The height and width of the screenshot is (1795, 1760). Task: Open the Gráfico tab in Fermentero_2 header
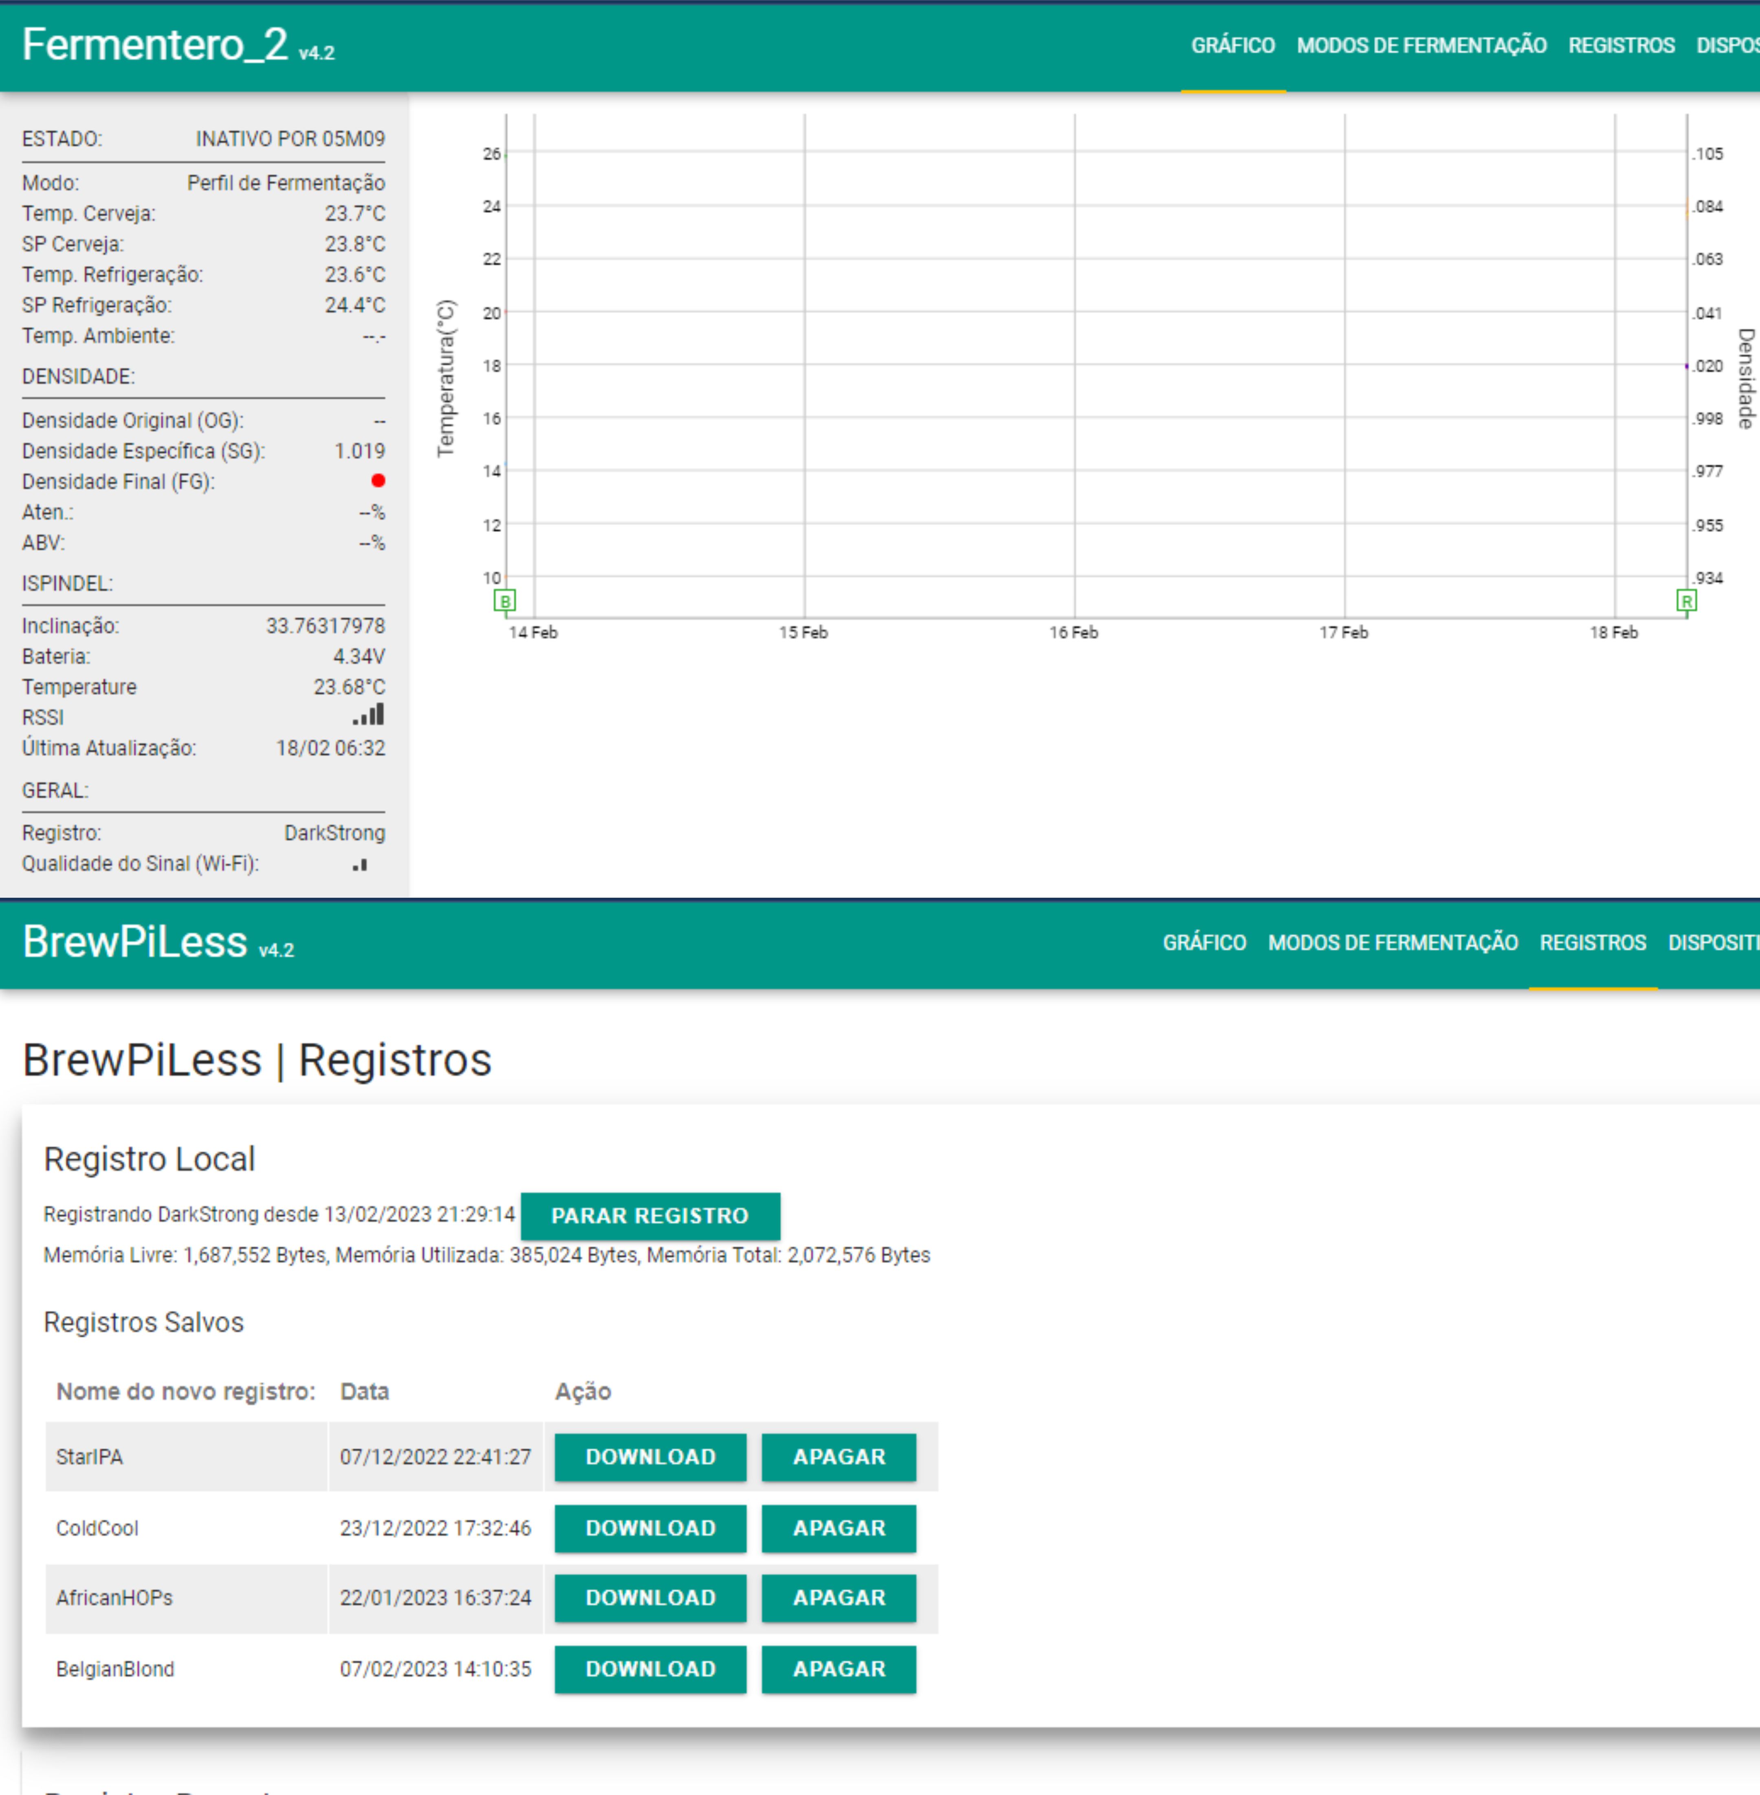click(1232, 45)
